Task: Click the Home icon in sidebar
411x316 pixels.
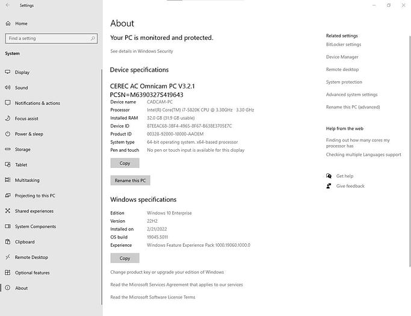Action: point(8,23)
